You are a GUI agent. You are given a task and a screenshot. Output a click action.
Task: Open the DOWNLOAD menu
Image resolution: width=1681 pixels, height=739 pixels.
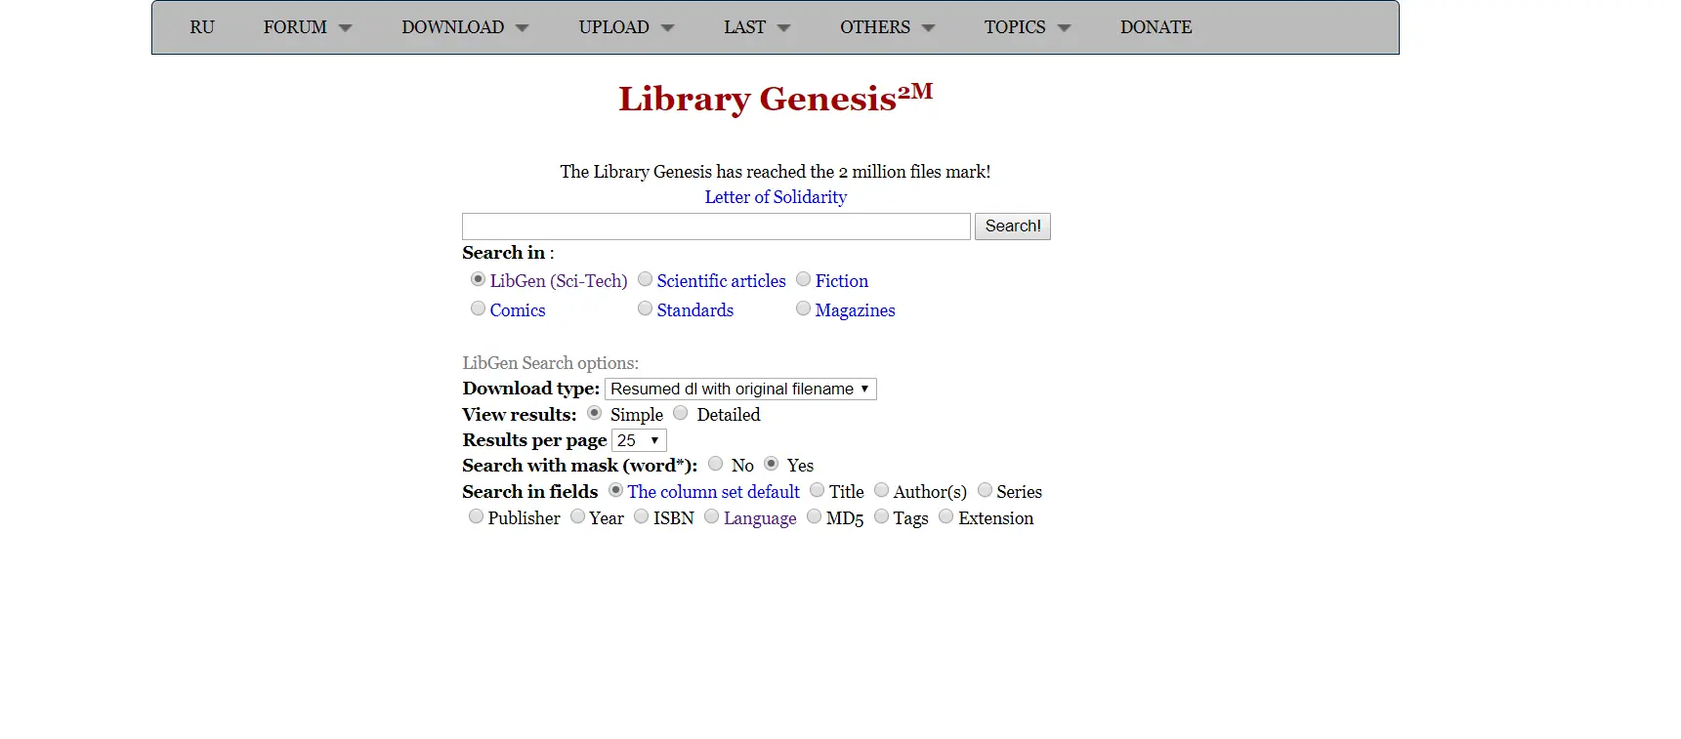click(x=465, y=27)
